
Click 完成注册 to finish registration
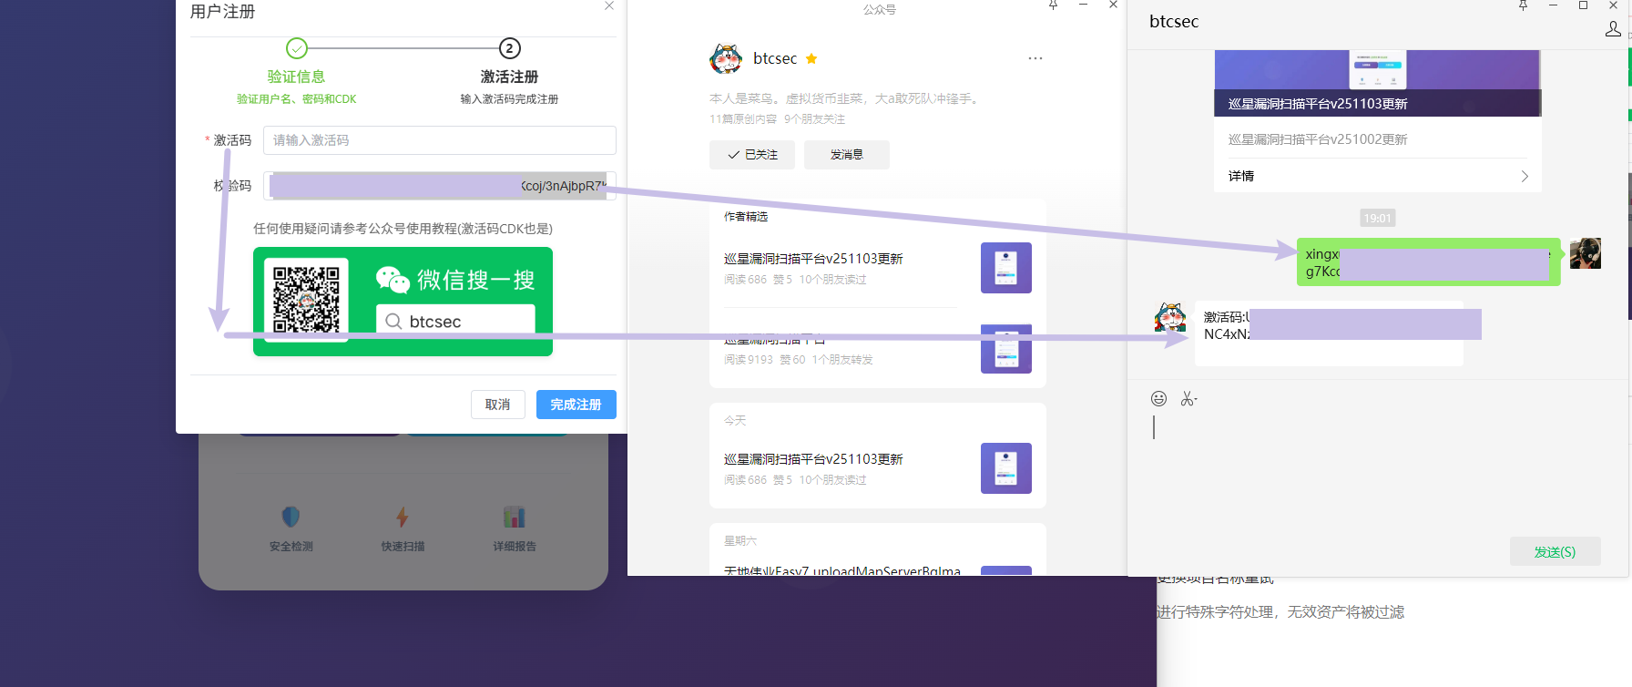[x=576, y=405]
